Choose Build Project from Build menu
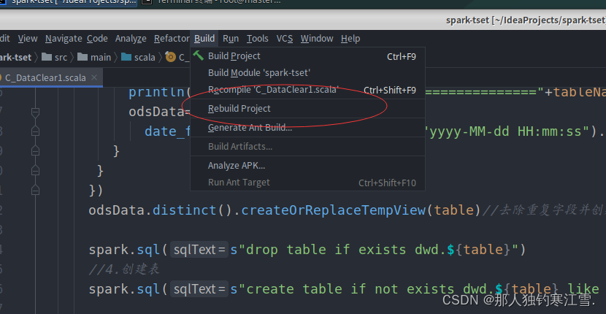The image size is (606, 314). pos(307,56)
